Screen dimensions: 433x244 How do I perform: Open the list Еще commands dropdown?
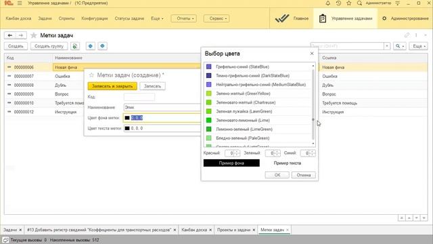tap(418, 46)
